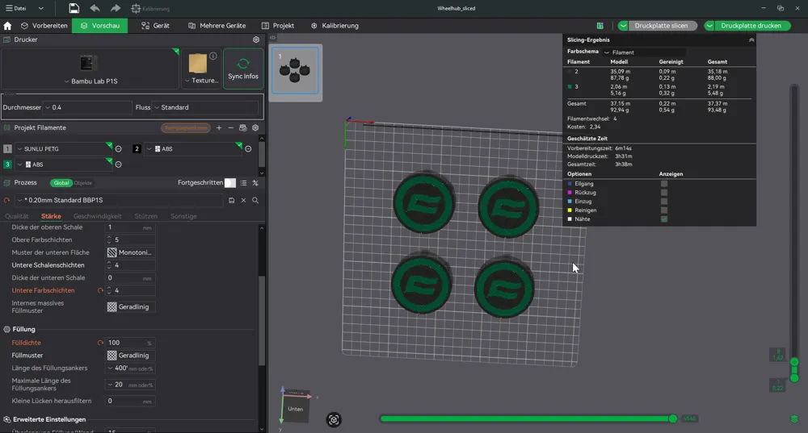The height and width of the screenshot is (433, 808).
Task: Click Druckplatte drucken button
Action: 751,26
